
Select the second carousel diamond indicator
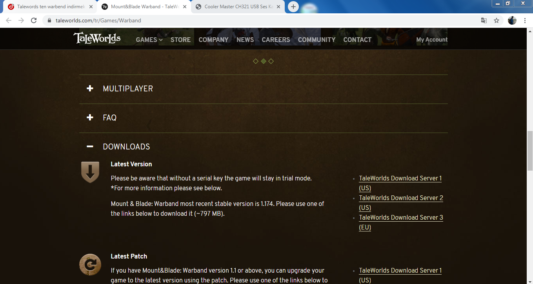(x=263, y=61)
